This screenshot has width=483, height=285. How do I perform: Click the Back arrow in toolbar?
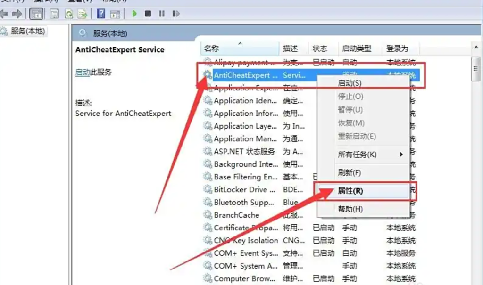[x=4, y=14]
